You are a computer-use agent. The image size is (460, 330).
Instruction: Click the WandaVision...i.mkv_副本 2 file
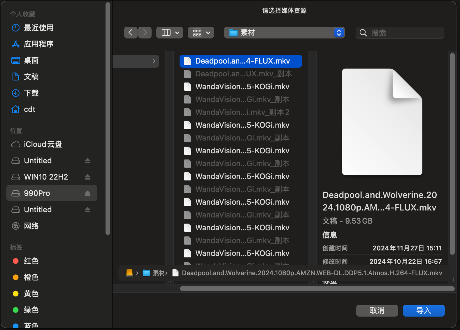tap(241, 112)
